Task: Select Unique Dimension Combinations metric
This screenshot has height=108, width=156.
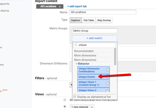Action: [93, 70]
